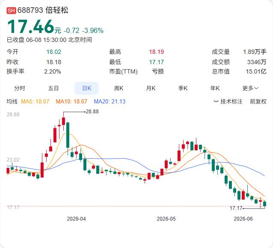Click the 总市值 market cap 15.01亿
Viewport: 273px width, 248px height.
(256, 71)
